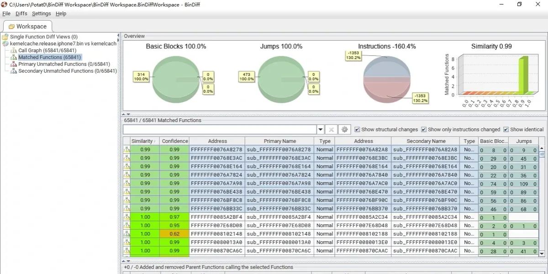The height and width of the screenshot is (274, 548).
Task: Click row icon for sub_FFFFFFF007E68D08
Action: point(127,226)
